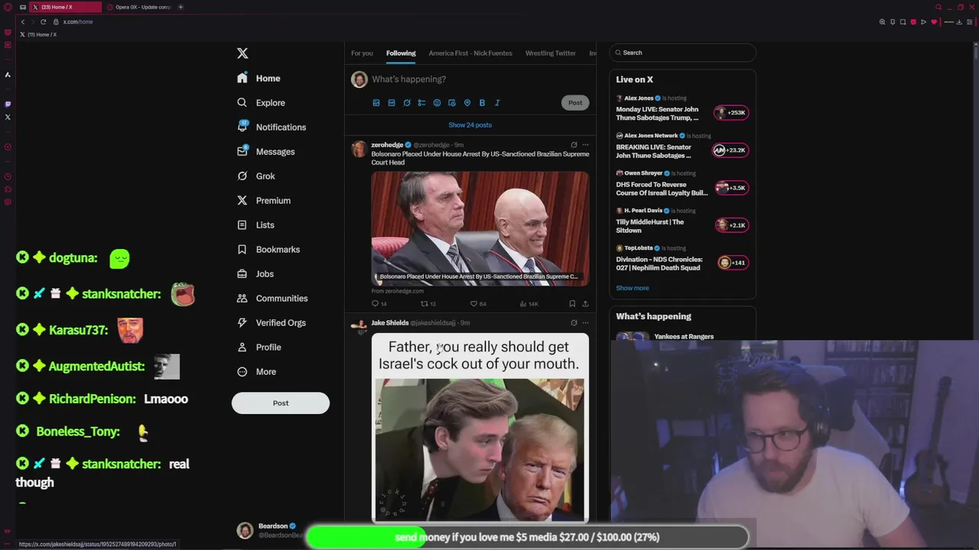Open a new browser tab

pyautogui.click(x=181, y=7)
